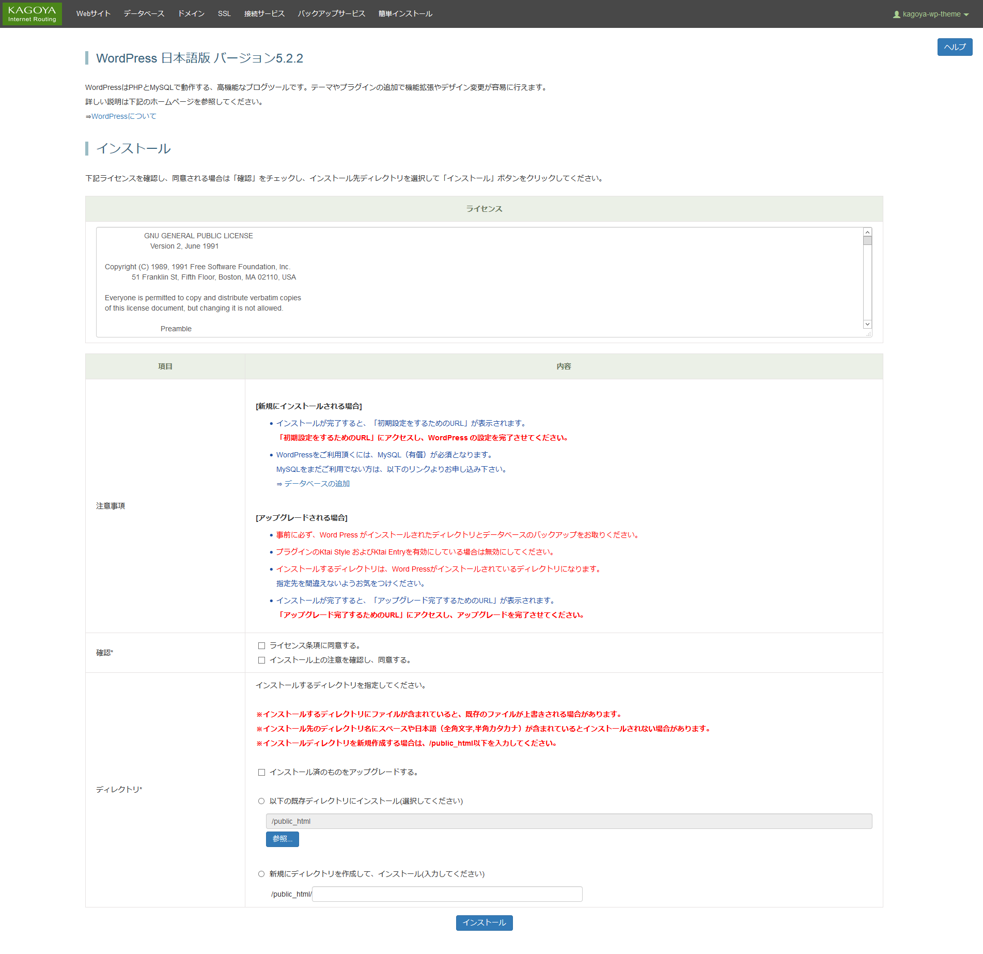The width and height of the screenshot is (983, 954).
Task: Open the 簡単インストール menu
Action: [x=405, y=13]
